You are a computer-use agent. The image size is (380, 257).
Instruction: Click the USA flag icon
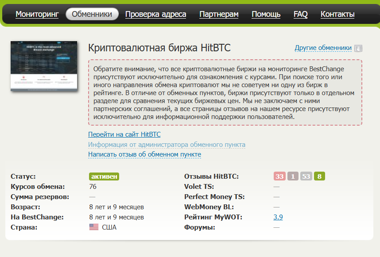tap(94, 227)
